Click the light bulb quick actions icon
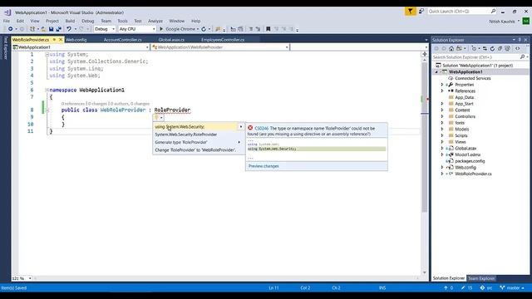532x299 pixels. (156, 118)
